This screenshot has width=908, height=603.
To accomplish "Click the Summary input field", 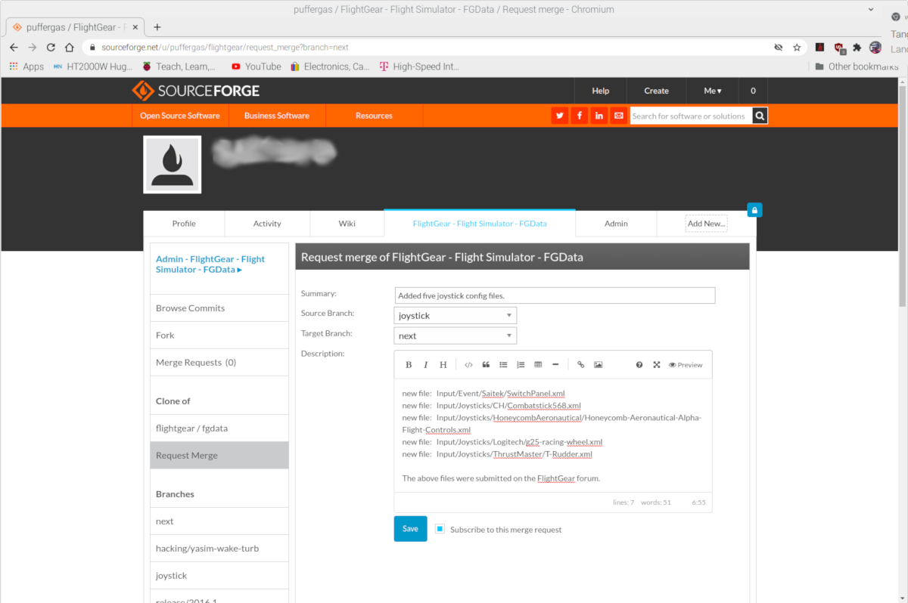I will [555, 295].
